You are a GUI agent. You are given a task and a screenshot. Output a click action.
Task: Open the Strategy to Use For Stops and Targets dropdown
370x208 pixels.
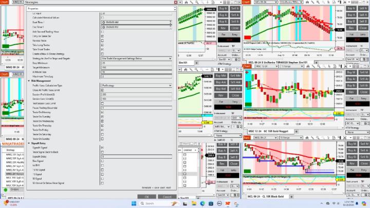click(137, 58)
